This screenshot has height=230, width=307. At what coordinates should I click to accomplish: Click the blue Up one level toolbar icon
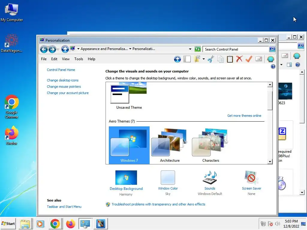[x=177, y=59]
